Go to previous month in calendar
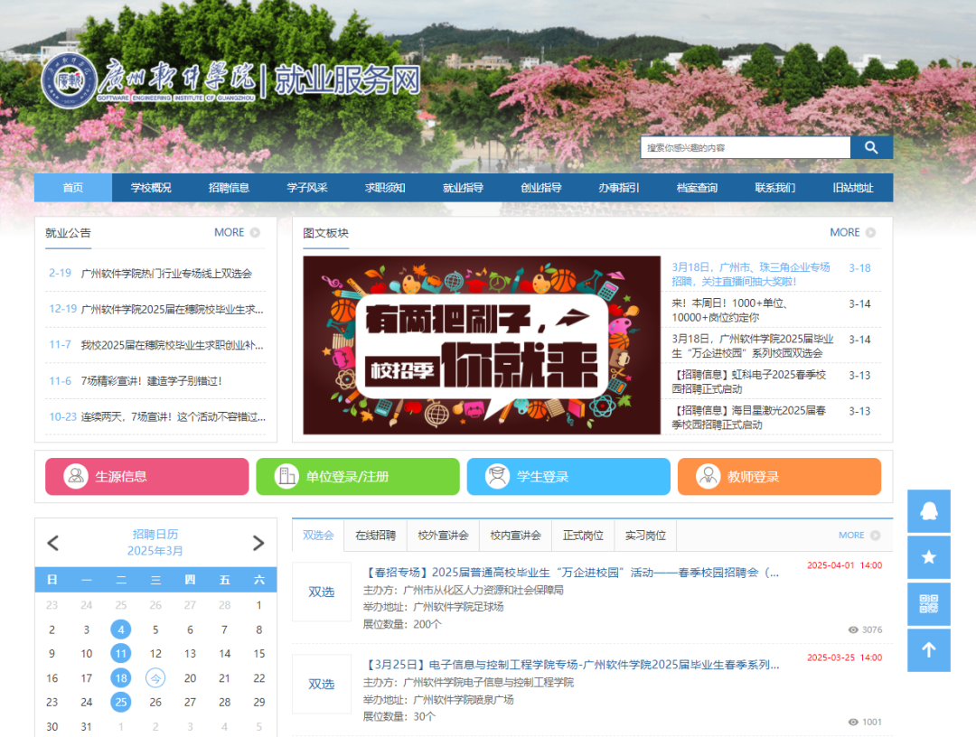Screen dimensions: 976x737 tap(52, 543)
